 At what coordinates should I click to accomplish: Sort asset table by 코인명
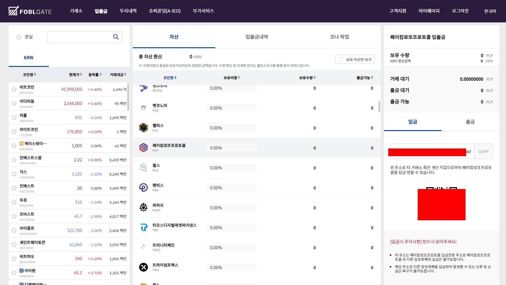tap(170, 78)
